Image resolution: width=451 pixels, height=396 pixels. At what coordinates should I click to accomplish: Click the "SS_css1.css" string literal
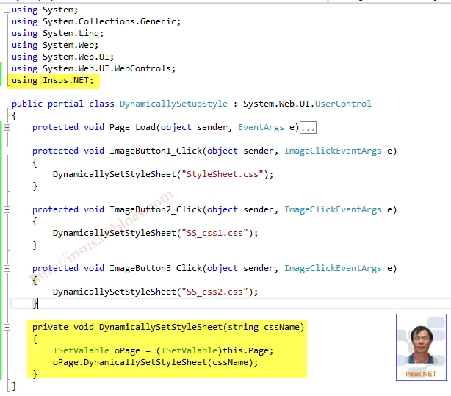(215, 233)
